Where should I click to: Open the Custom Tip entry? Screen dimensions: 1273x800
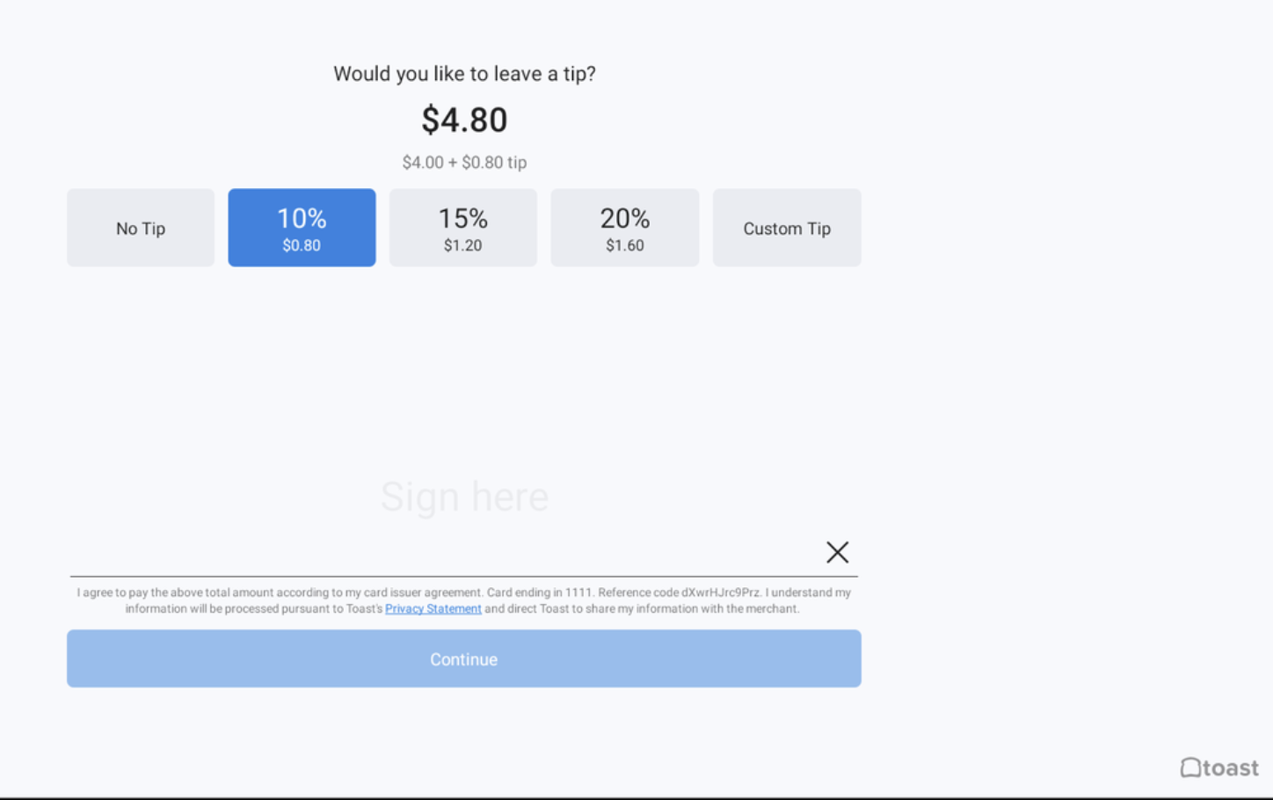[x=786, y=227]
